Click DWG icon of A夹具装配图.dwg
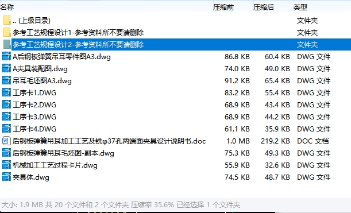The image size is (351, 213). click(x=6, y=68)
